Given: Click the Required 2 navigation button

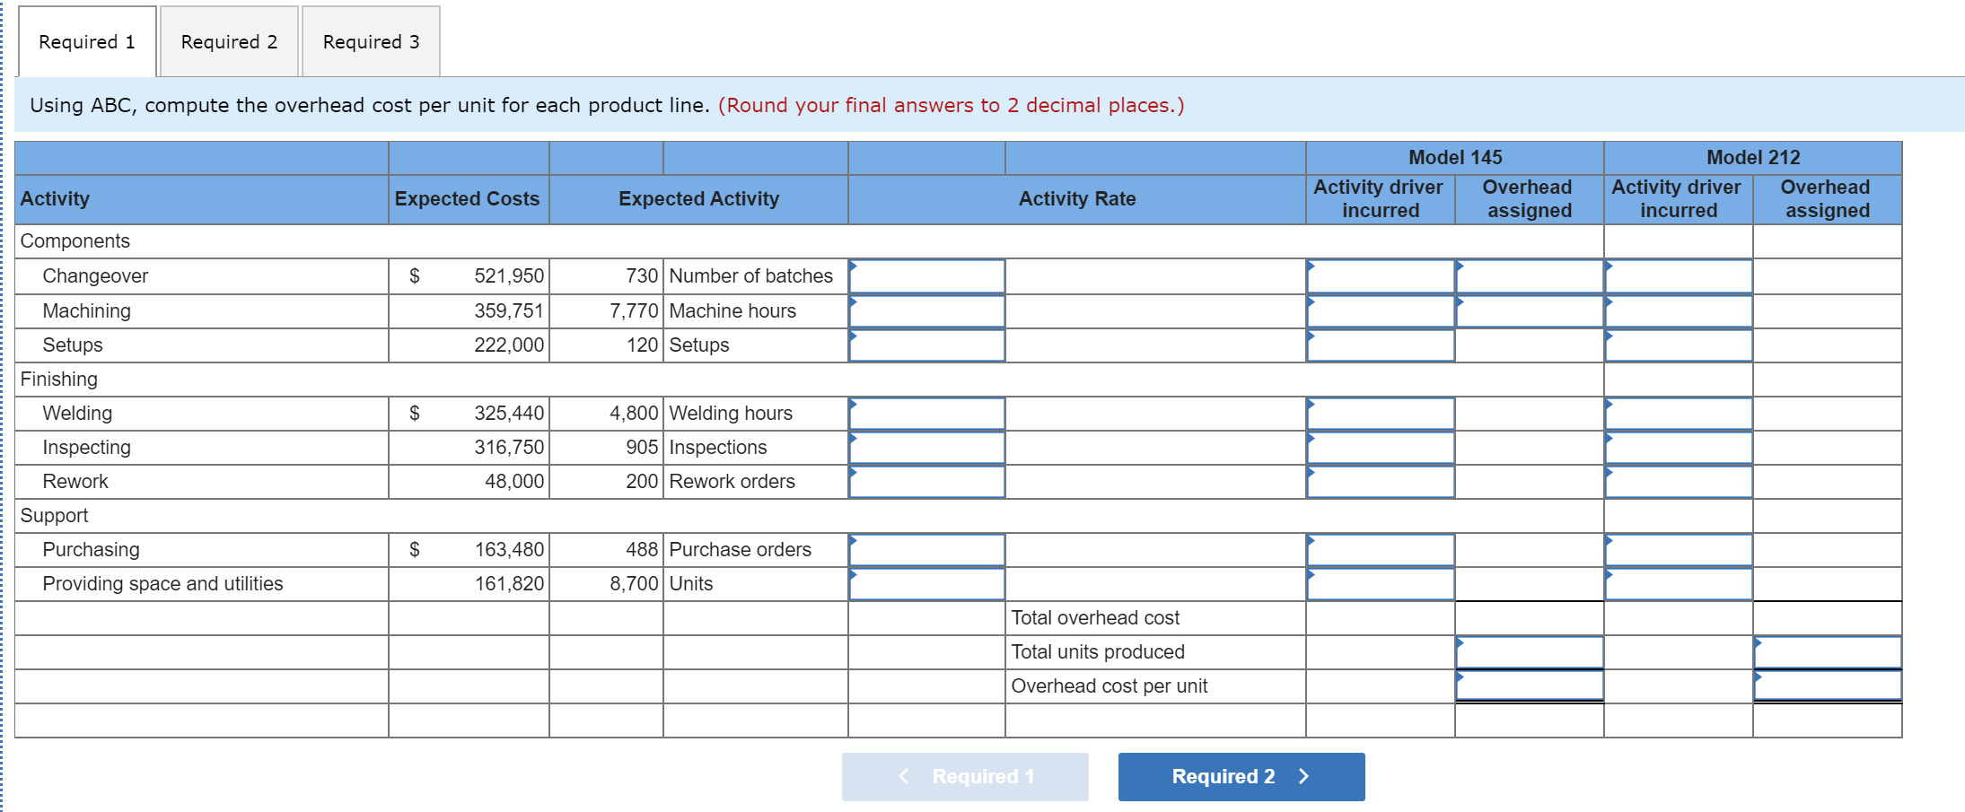Looking at the screenshot, I should point(1241,776).
